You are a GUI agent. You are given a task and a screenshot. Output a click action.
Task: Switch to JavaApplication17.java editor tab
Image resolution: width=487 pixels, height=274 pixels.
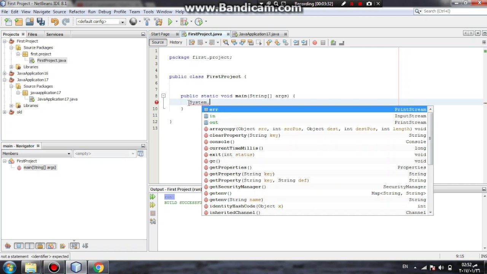[259, 34]
